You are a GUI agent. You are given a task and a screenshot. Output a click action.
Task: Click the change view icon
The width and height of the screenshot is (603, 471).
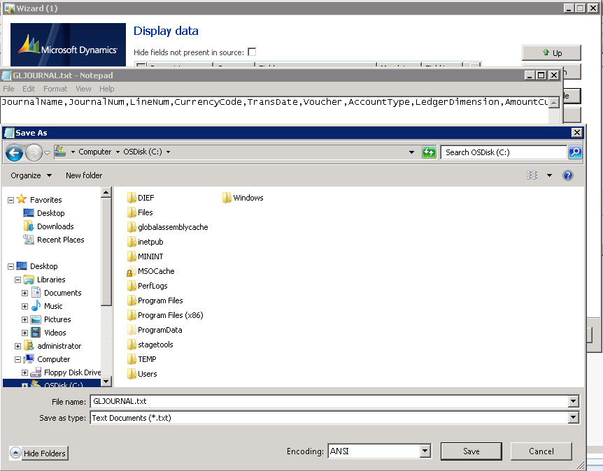(x=532, y=175)
